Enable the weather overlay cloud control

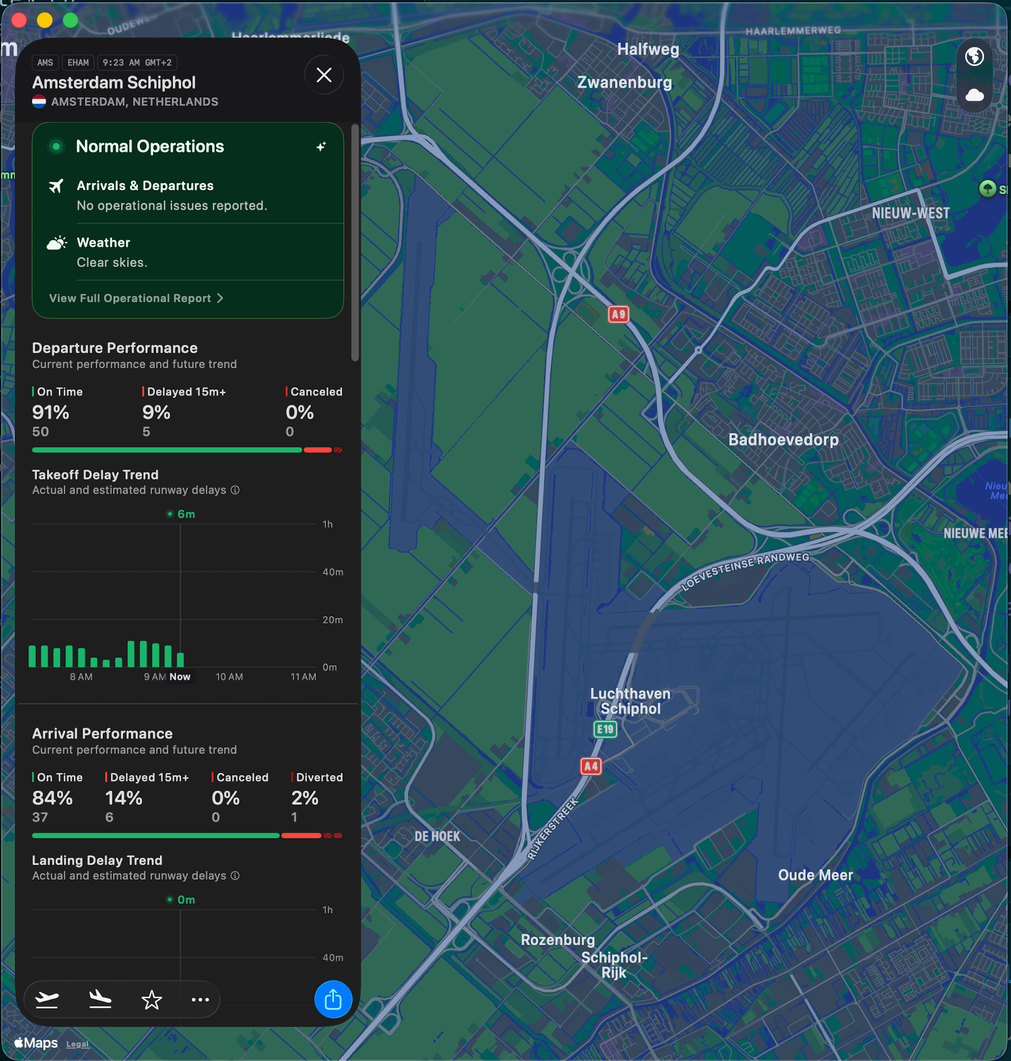click(x=974, y=95)
